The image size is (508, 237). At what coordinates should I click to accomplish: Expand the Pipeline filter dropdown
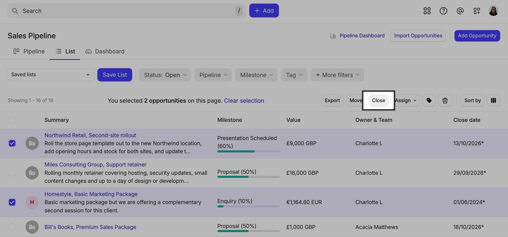pos(213,75)
